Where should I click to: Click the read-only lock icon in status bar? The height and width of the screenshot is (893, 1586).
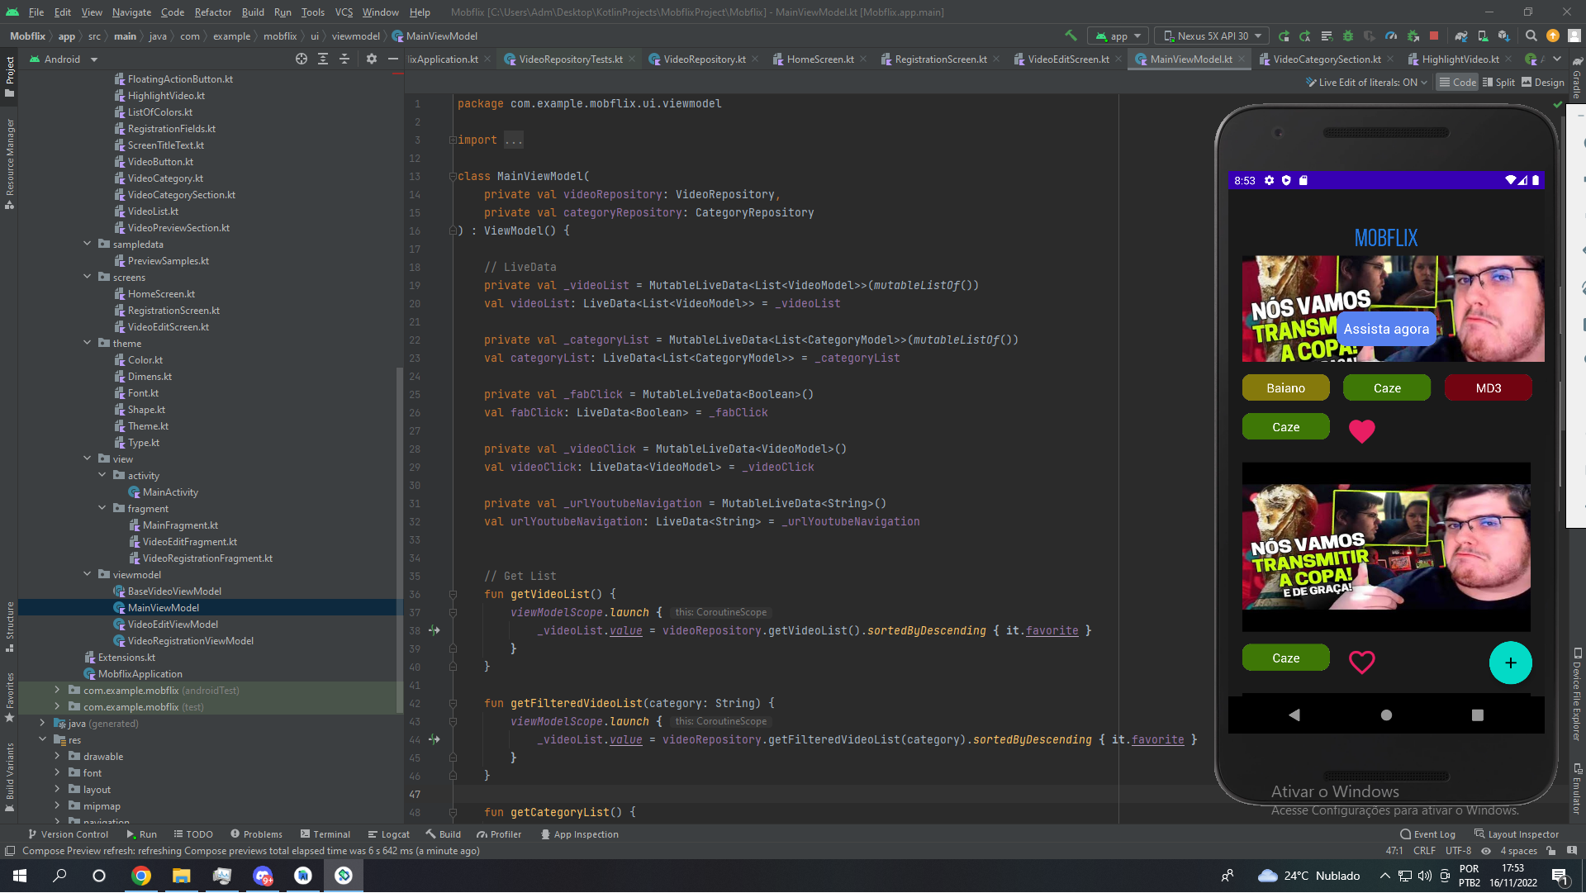click(1551, 852)
